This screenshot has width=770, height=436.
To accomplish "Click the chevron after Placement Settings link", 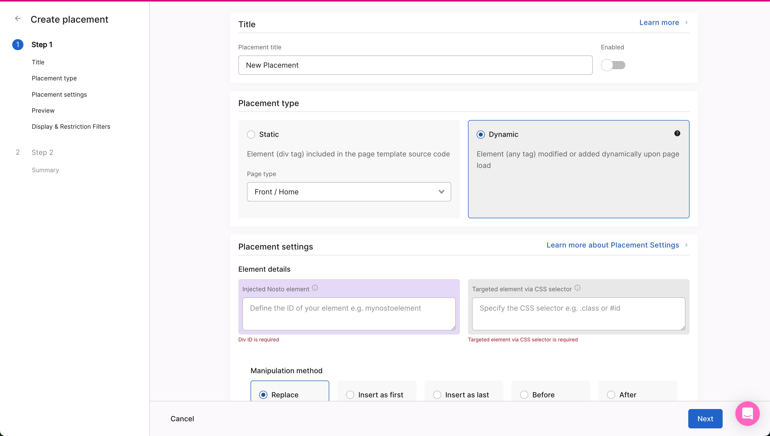I will (686, 245).
